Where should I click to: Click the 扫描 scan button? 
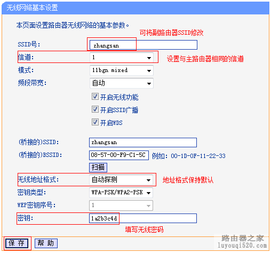[98, 168]
